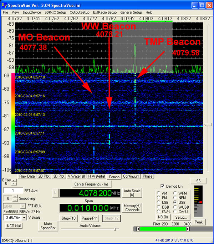The height and width of the screenshot is (244, 214).
Task: Open the FFT/BLK size dropdown
Action: click(23, 206)
